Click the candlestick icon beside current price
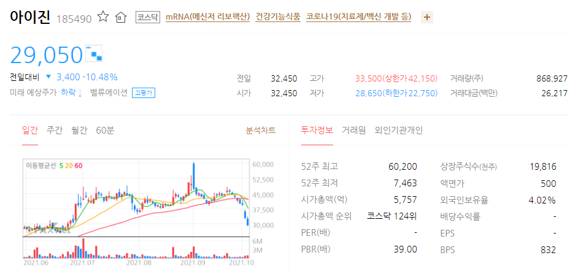The height and width of the screenshot is (277, 578). pyautogui.click(x=94, y=54)
